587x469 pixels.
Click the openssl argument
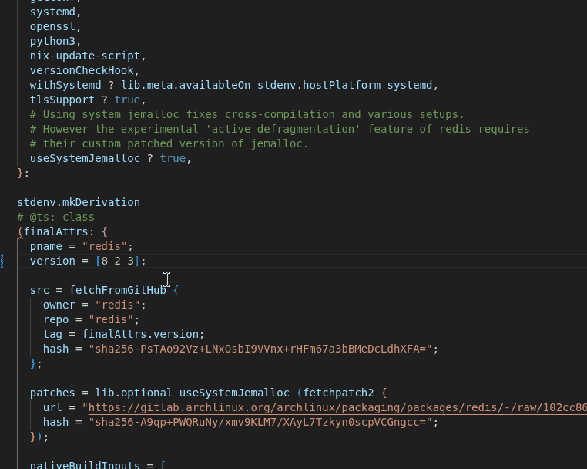point(52,26)
